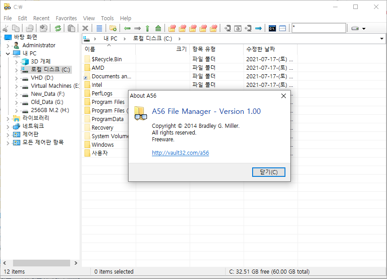Go forward with gray right arrow
The width and height of the screenshot is (387, 279).
(138, 28)
